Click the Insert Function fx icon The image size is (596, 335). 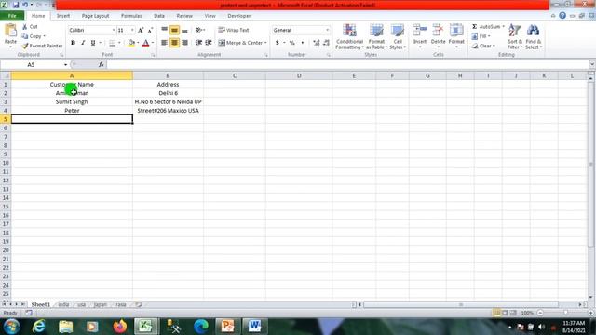101,64
